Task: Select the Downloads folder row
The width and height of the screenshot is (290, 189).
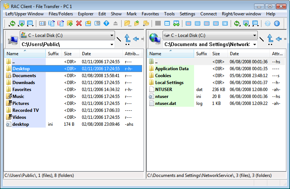Action: (74, 83)
